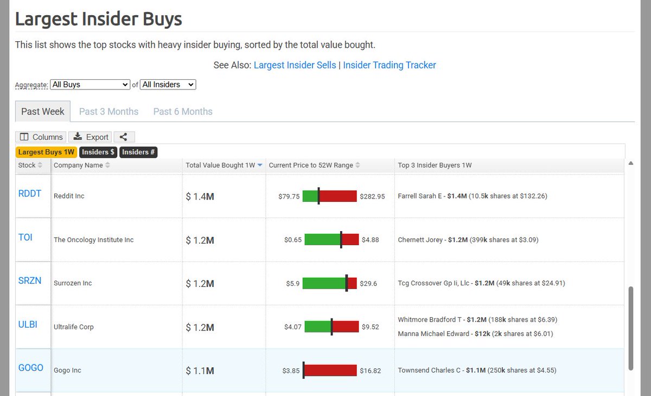Open TOI stock ticker link

[25, 237]
